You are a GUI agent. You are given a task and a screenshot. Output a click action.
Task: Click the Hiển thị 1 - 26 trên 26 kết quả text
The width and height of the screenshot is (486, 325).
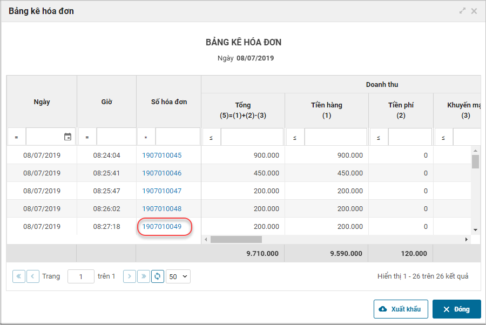click(x=423, y=276)
